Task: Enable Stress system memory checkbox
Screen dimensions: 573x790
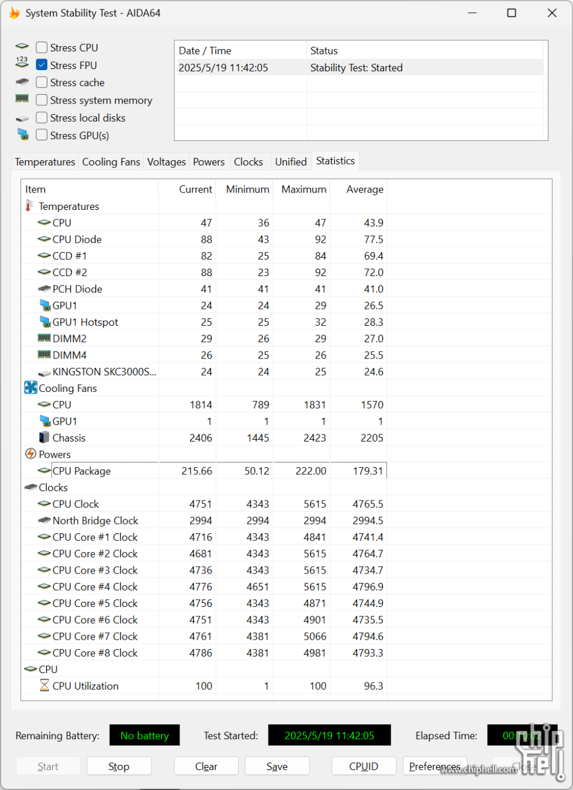Action: pyautogui.click(x=42, y=100)
